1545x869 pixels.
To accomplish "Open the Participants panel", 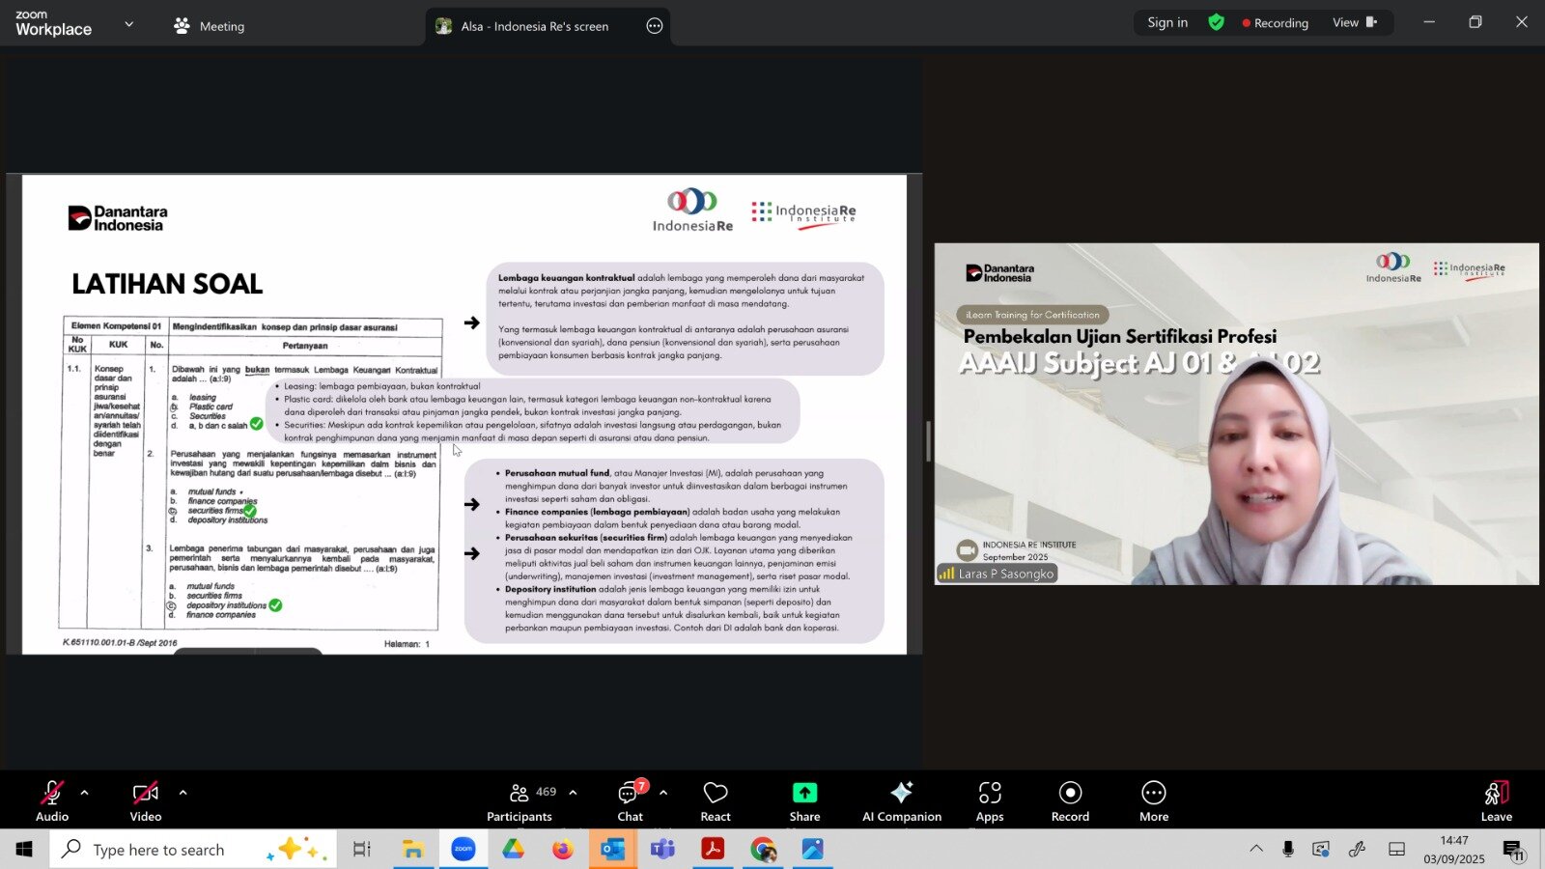I will tap(520, 800).
